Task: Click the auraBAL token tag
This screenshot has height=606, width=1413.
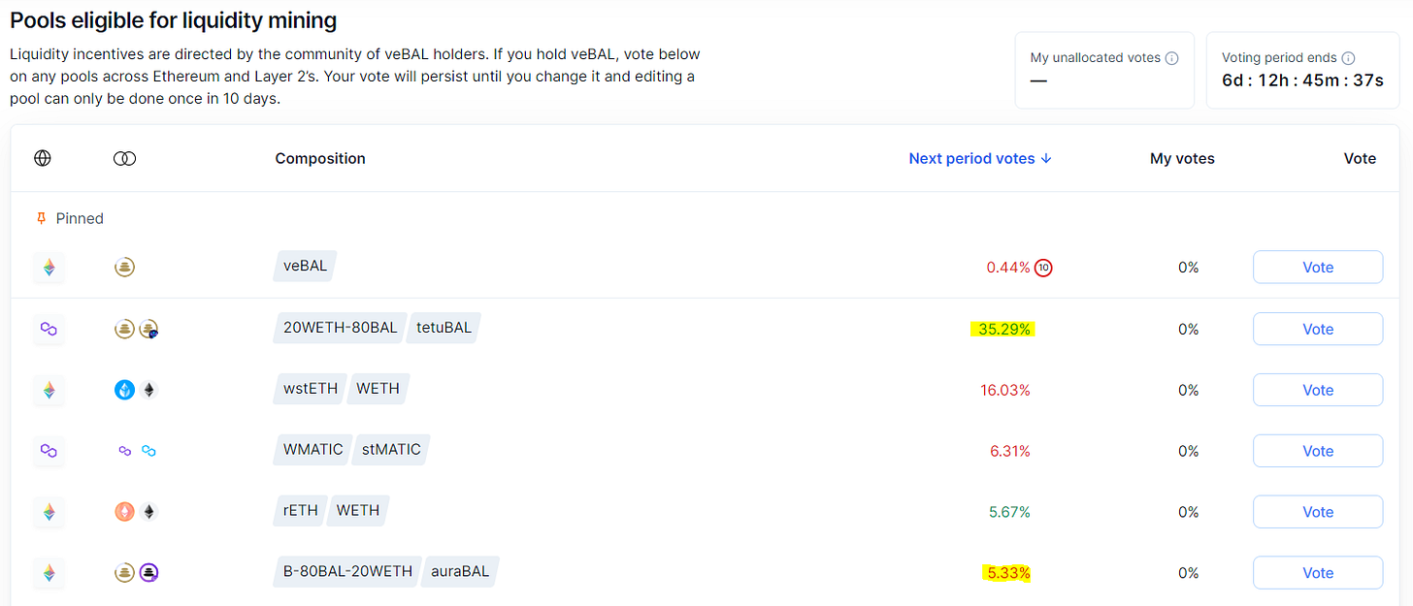Action: [460, 572]
